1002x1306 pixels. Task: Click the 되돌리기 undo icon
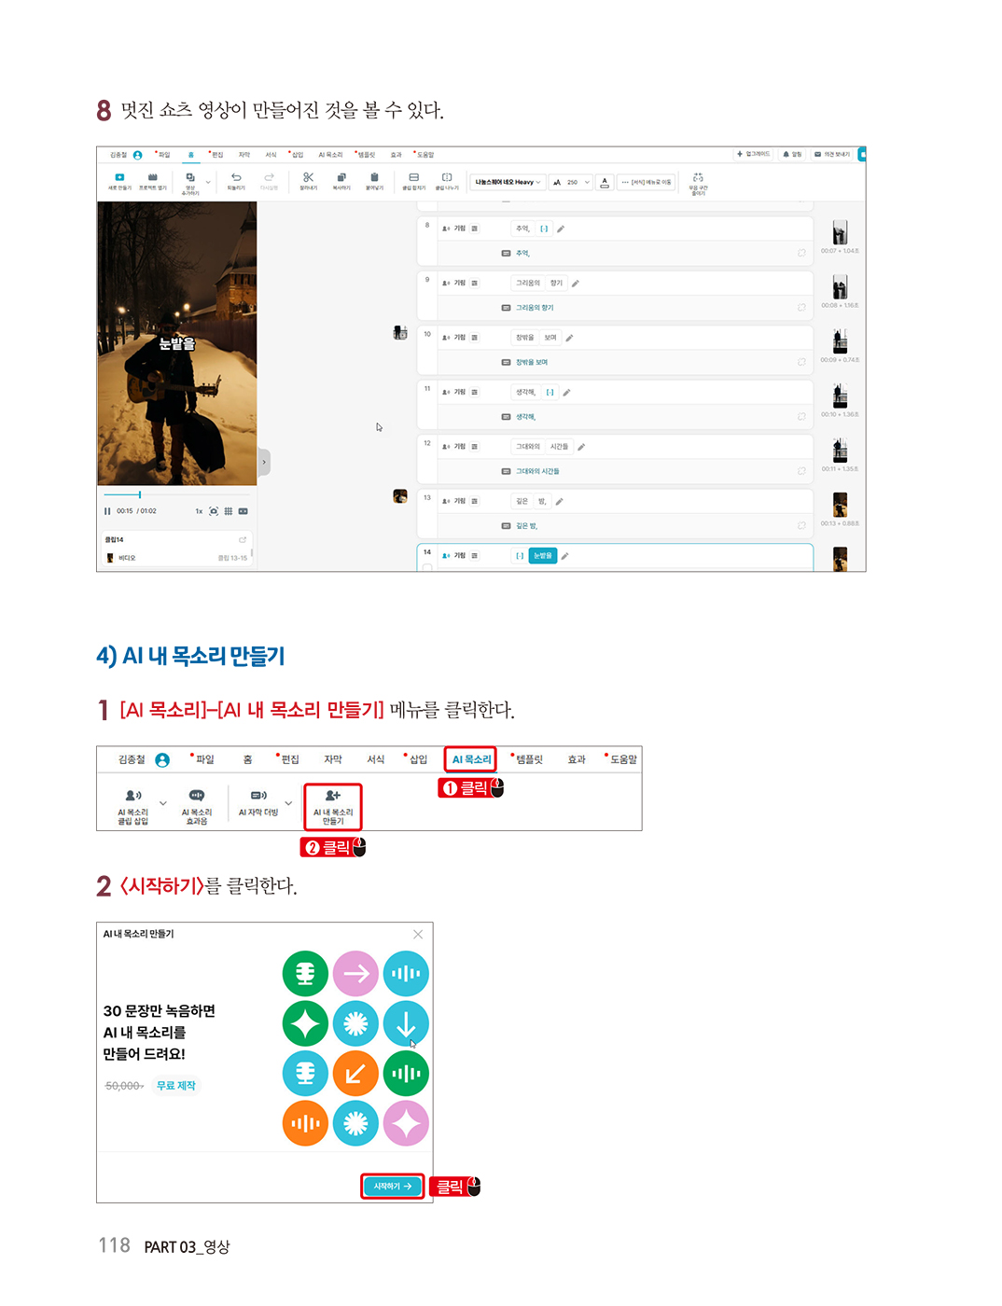coord(236,177)
